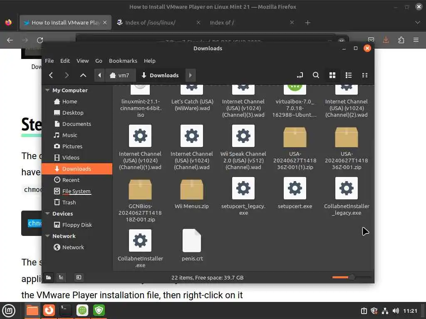Toggle location entry path mode
This screenshot has width=426, height=319.
(x=300, y=75)
